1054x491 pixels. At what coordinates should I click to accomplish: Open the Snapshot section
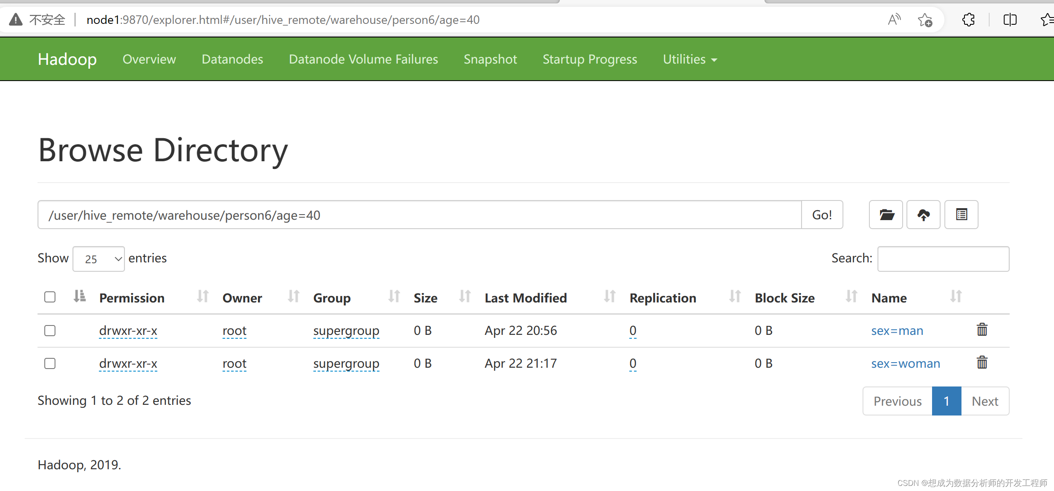tap(490, 59)
